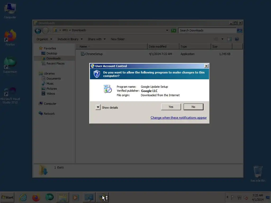271x203 pixels.
Task: Close the User Account Control dialog
Action: [206, 66]
